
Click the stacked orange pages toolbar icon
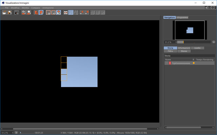(36, 12)
